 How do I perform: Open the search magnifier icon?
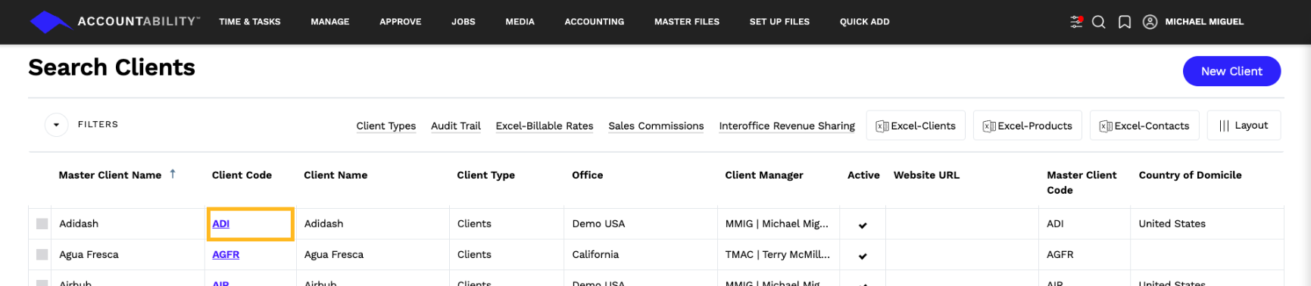point(1099,22)
